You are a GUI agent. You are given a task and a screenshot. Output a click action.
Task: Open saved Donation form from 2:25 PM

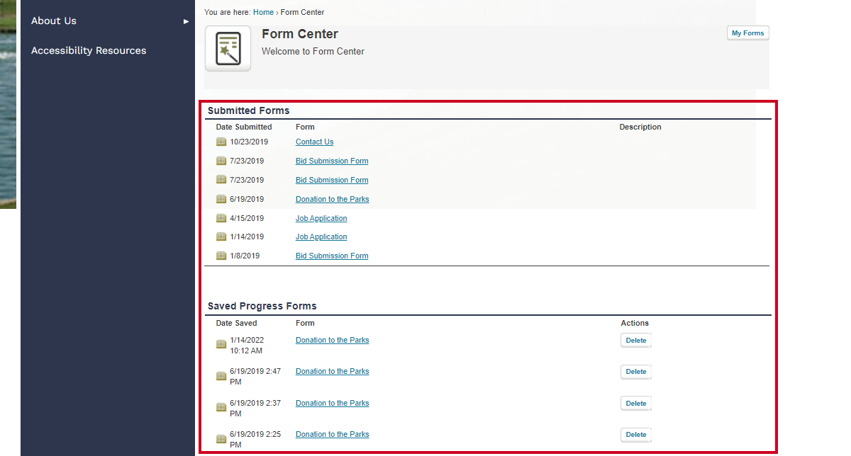point(332,434)
